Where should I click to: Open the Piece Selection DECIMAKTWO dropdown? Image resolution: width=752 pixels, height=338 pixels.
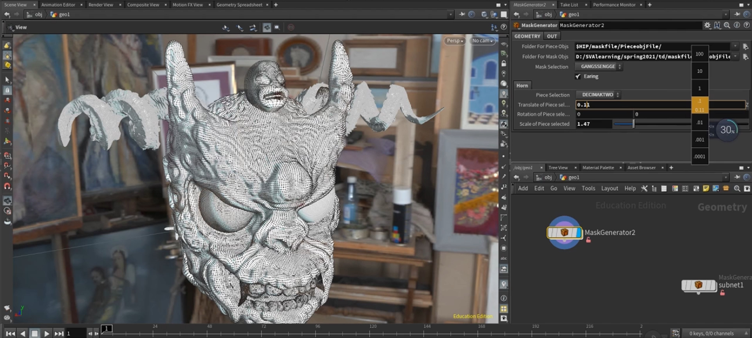tap(598, 95)
